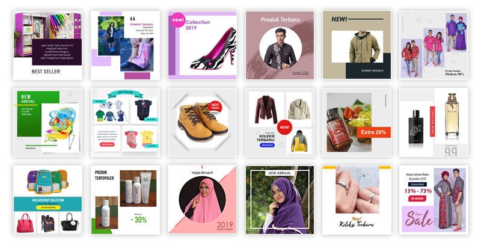Click the red HOT Items badge on boots
The height and width of the screenshot is (246, 481).
215,106
